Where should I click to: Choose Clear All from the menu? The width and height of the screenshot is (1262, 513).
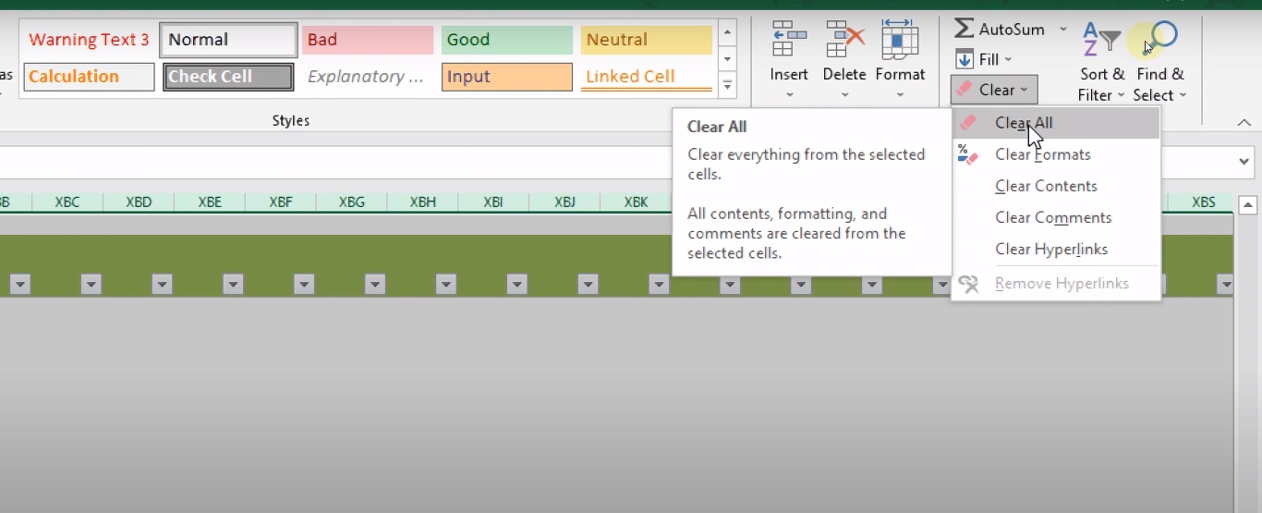point(1056,123)
